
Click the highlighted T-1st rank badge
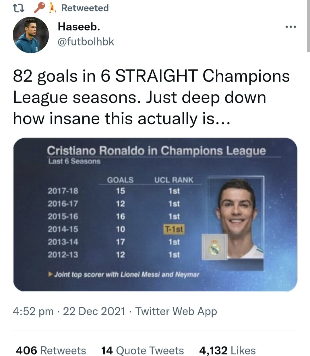pyautogui.click(x=174, y=229)
